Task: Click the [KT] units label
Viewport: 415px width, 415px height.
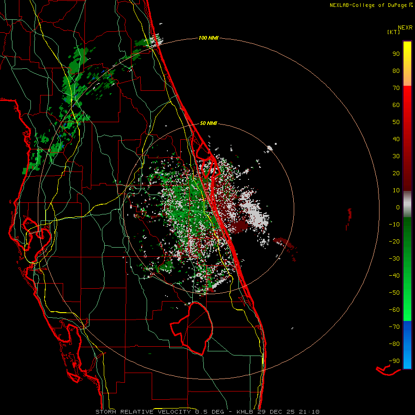Action: (394, 32)
